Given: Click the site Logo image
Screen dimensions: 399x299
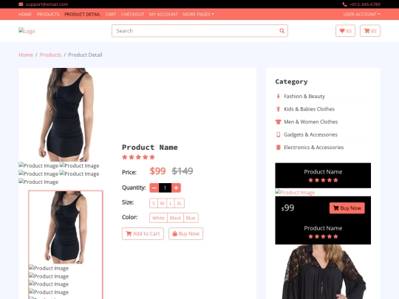Looking at the screenshot, I should 27,31.
